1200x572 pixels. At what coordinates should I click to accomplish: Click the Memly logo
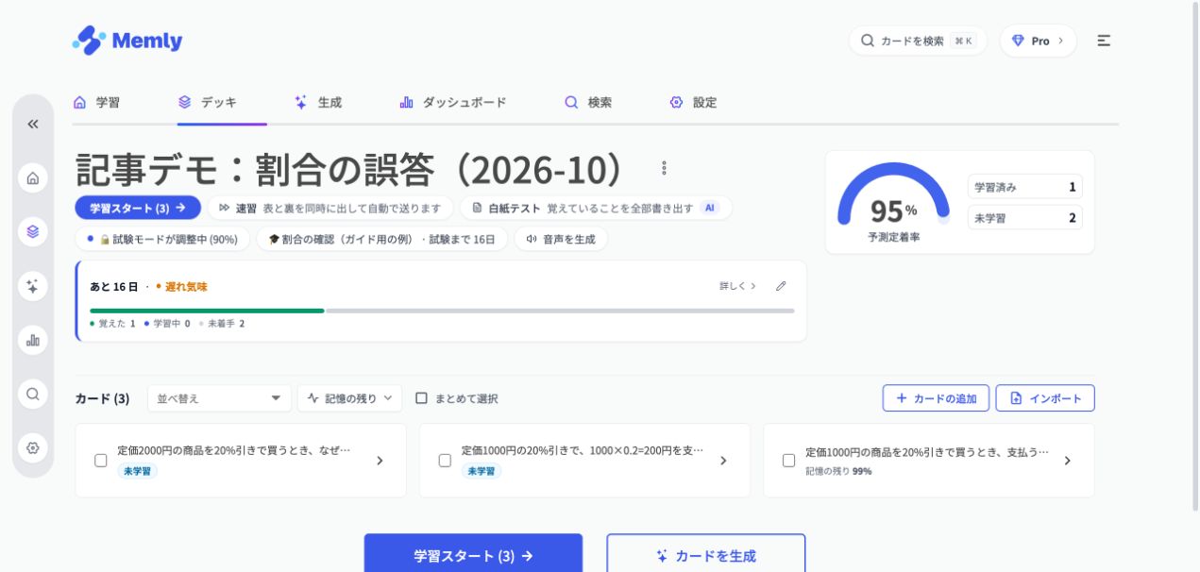pyautogui.click(x=127, y=41)
